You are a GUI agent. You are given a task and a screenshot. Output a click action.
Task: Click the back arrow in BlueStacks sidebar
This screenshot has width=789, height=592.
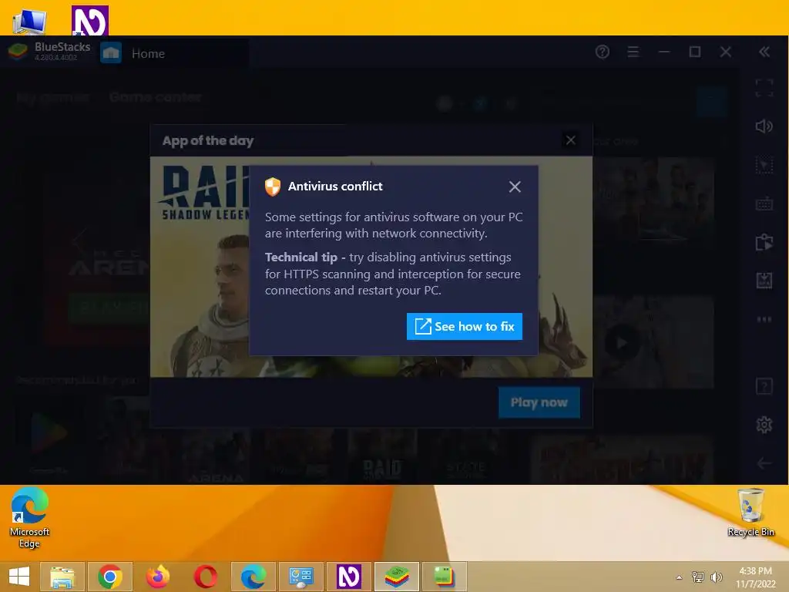[x=764, y=463]
